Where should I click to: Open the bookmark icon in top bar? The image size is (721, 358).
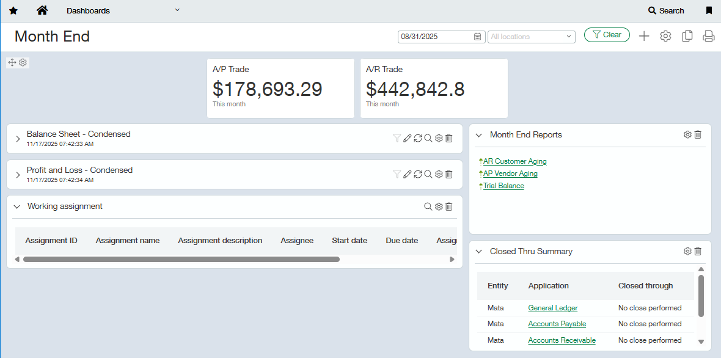pos(709,10)
